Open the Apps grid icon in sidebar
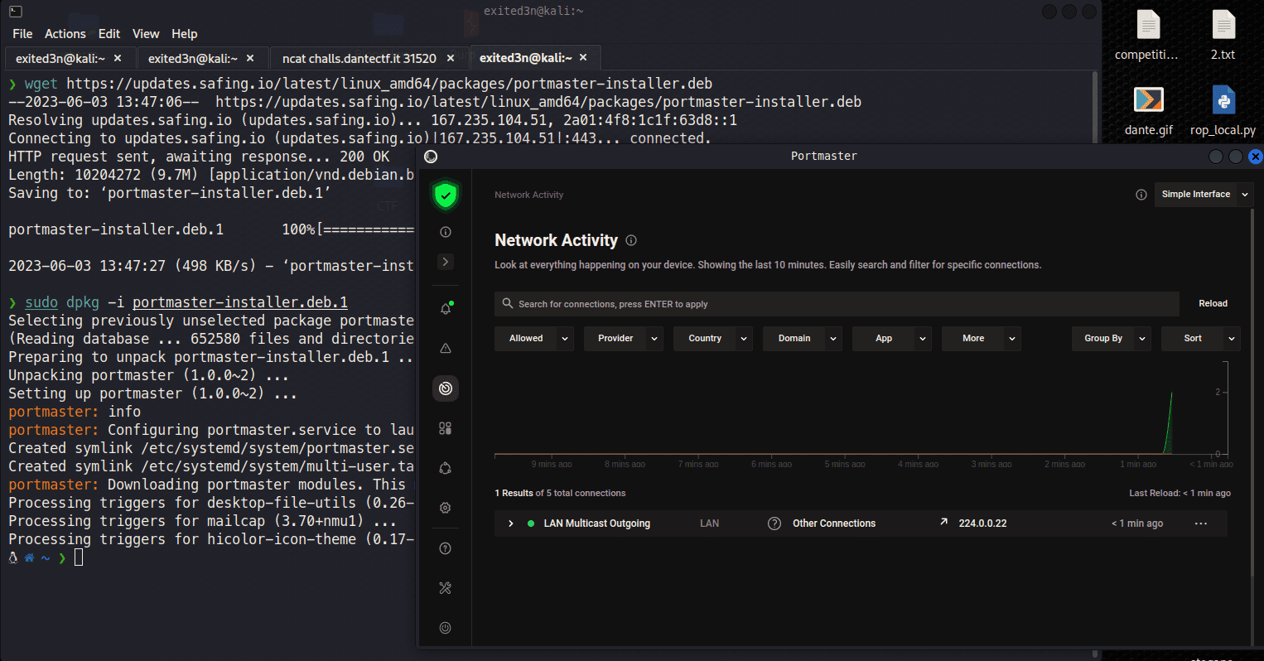 pos(446,428)
